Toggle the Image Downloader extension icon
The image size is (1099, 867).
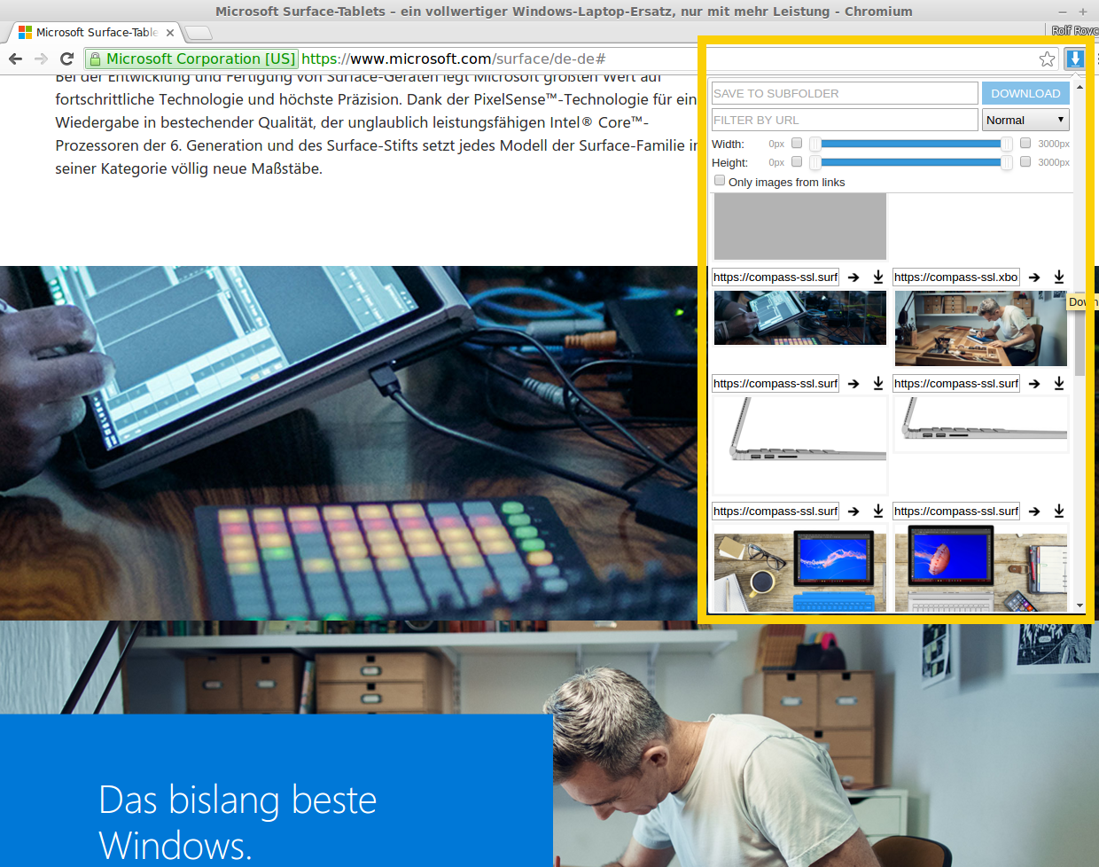coord(1075,59)
